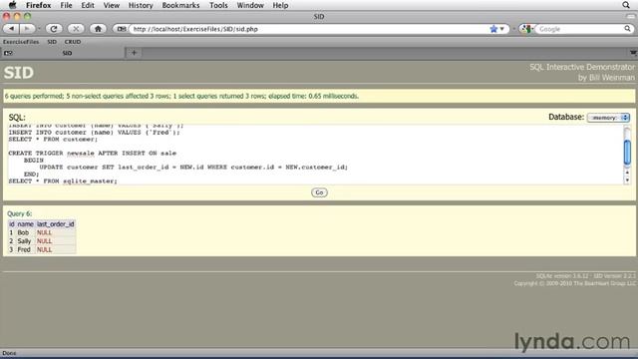Open a new tab with the plus button
Image resolution: width=638 pixels, height=359 pixels.
tap(134, 53)
